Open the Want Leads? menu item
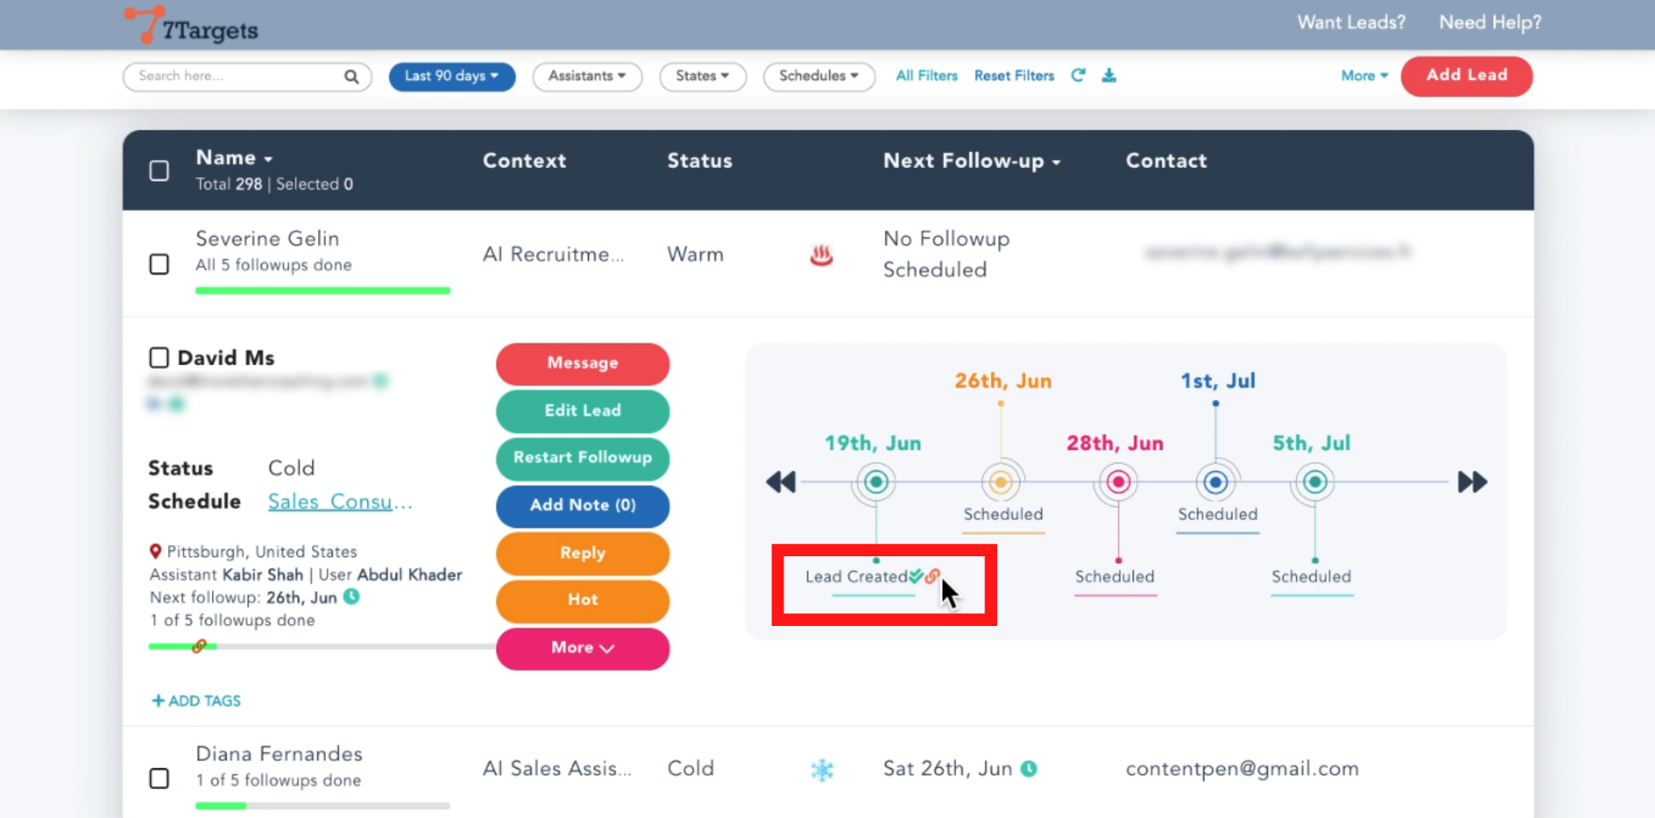 pyautogui.click(x=1351, y=23)
